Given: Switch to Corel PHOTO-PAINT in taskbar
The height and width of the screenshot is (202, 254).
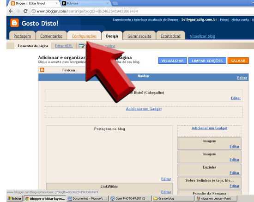Looking at the screenshot, I should pyautogui.click(x=130, y=198).
